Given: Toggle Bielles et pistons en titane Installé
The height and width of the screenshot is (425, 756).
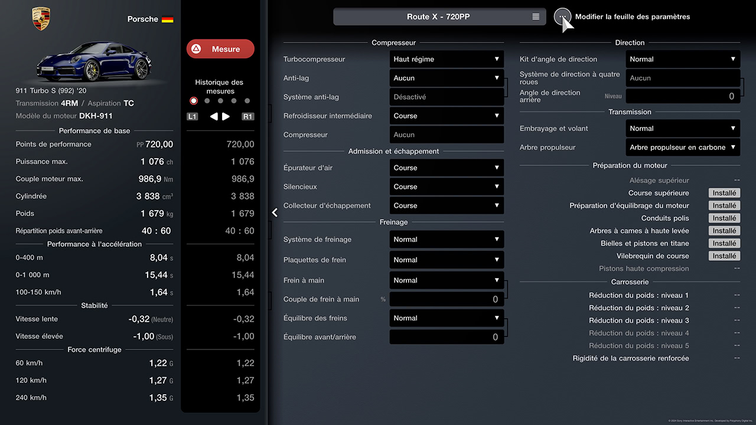Looking at the screenshot, I should tap(724, 243).
